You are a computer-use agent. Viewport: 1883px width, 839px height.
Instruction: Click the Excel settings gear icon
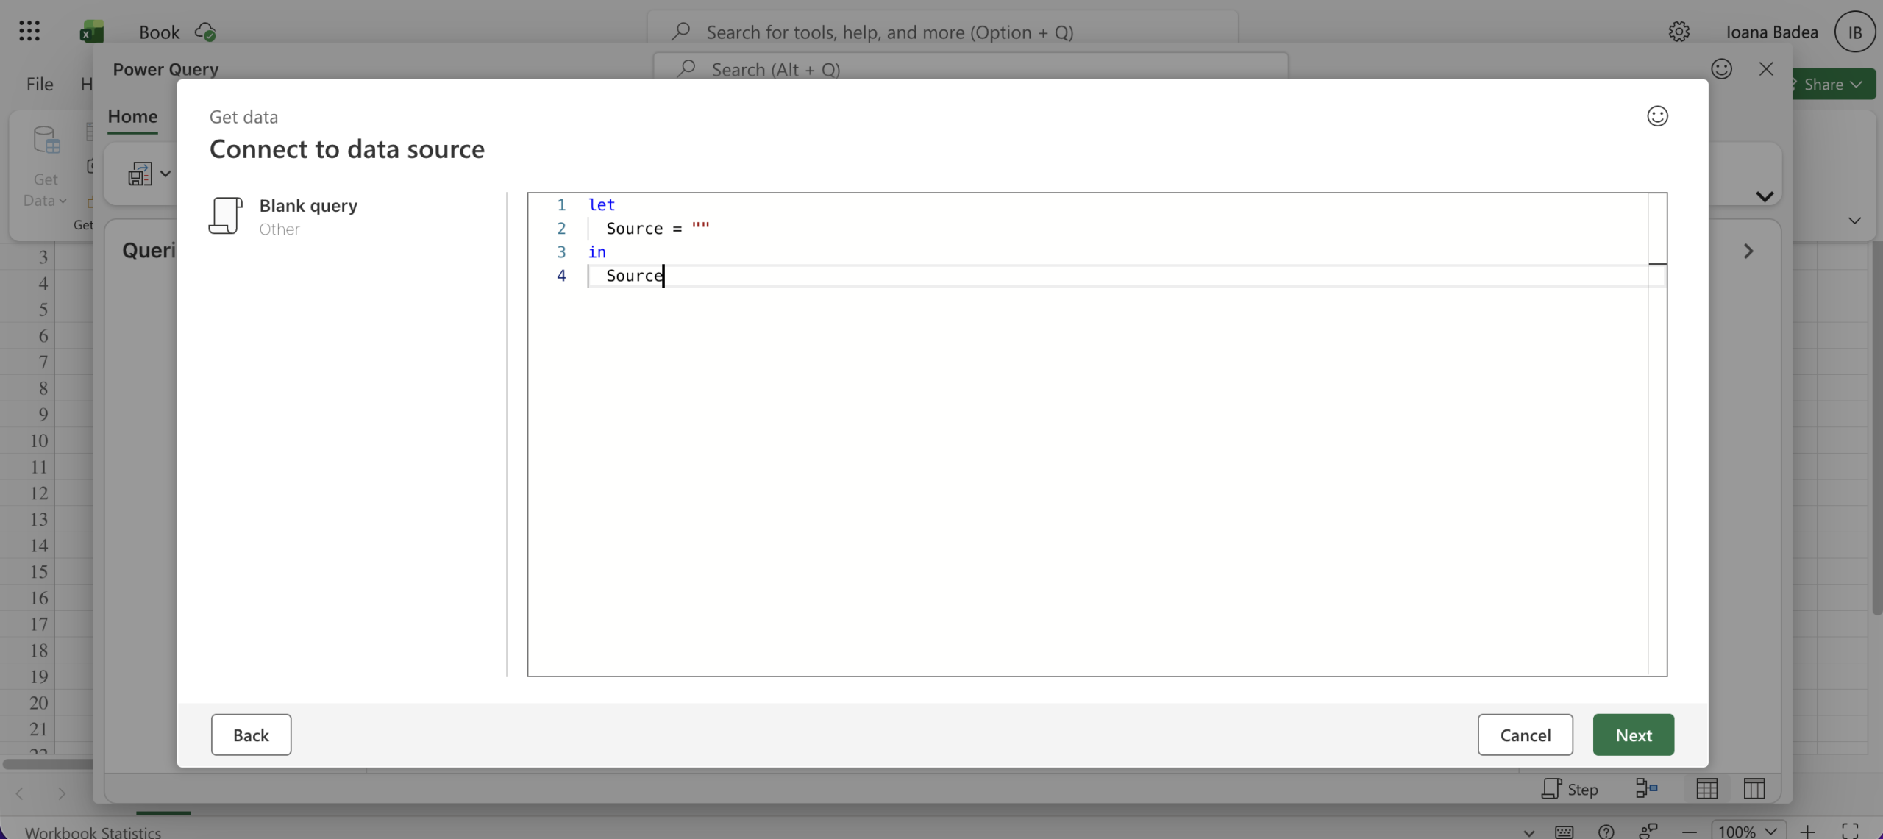point(1679,32)
